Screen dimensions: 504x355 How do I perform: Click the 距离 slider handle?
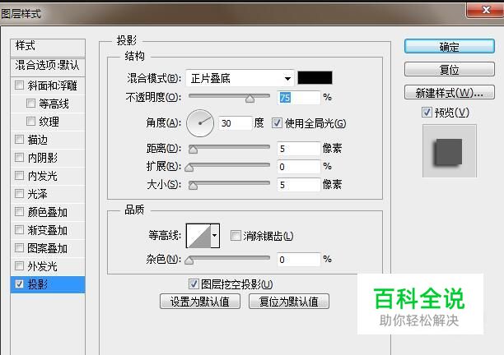point(193,149)
